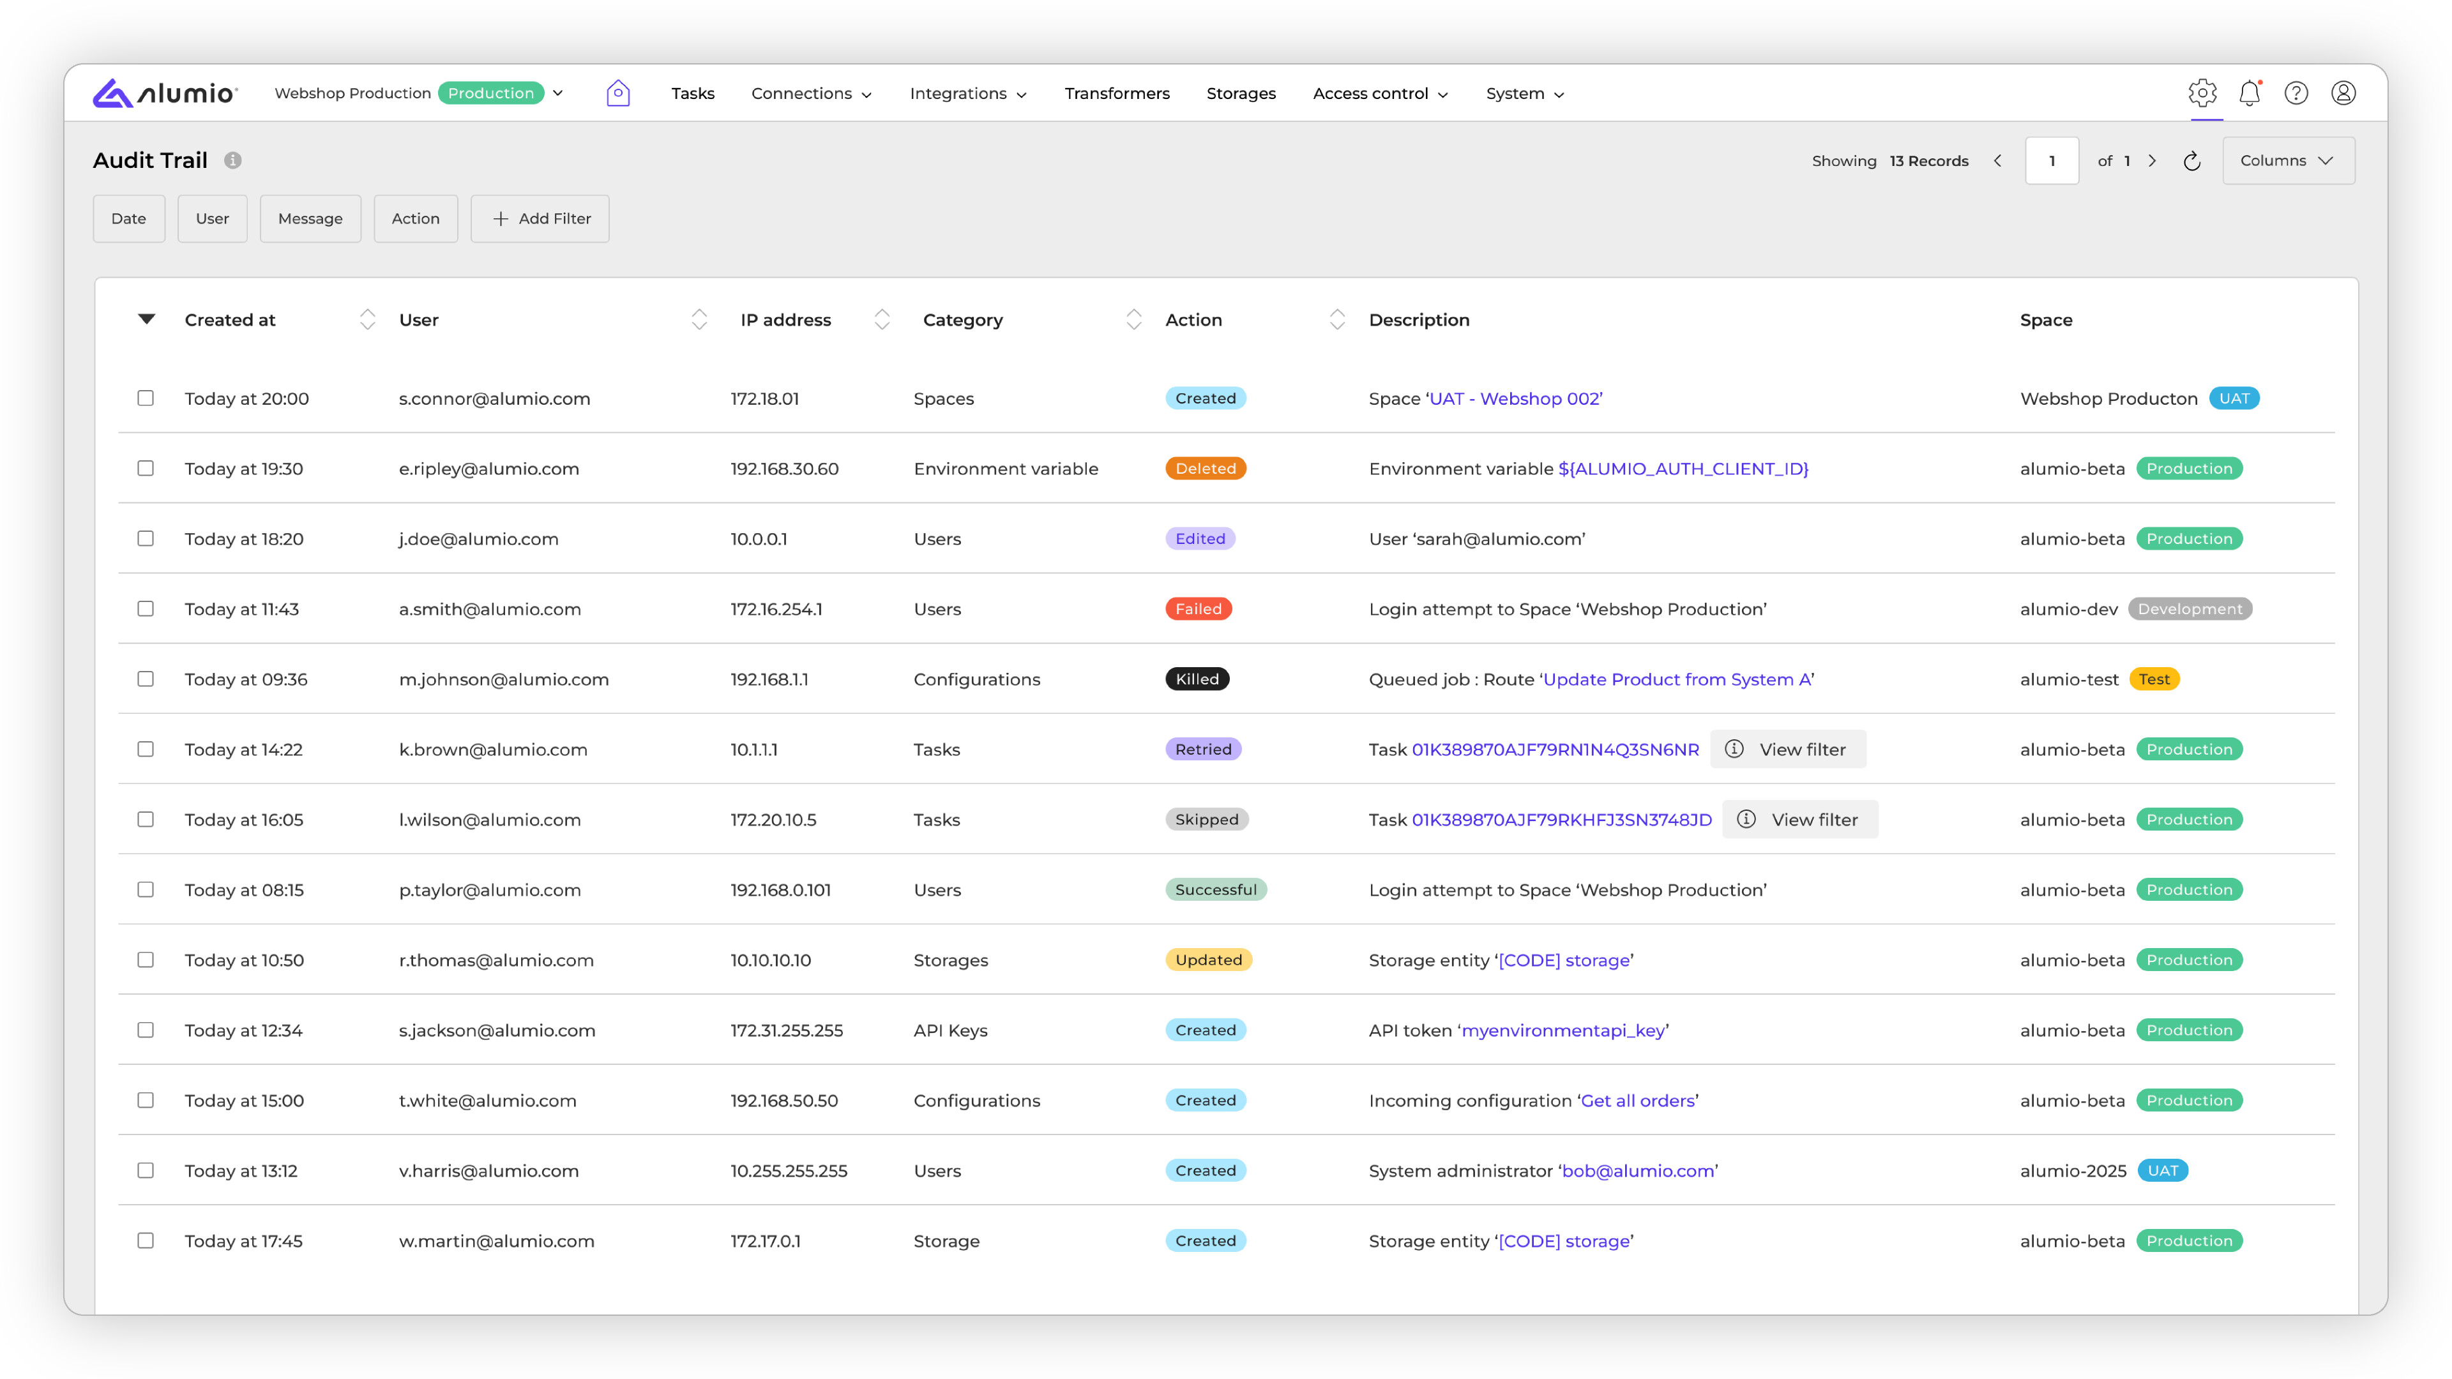Refresh the audit trail records
Screen dimensions: 2452x1379
tap(2191, 161)
